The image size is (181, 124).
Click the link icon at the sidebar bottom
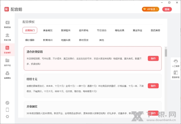(x=7, y=103)
